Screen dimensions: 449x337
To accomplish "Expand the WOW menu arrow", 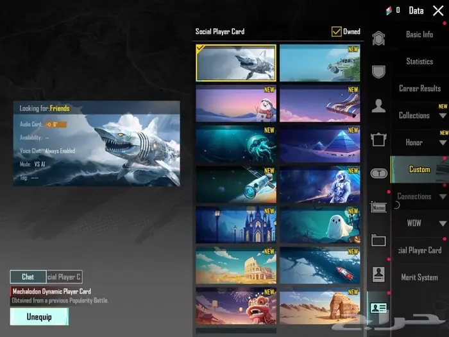I will tap(443, 223).
